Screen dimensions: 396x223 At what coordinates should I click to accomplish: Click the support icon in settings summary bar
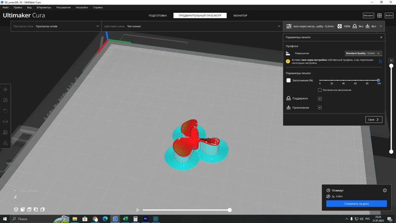click(354, 26)
